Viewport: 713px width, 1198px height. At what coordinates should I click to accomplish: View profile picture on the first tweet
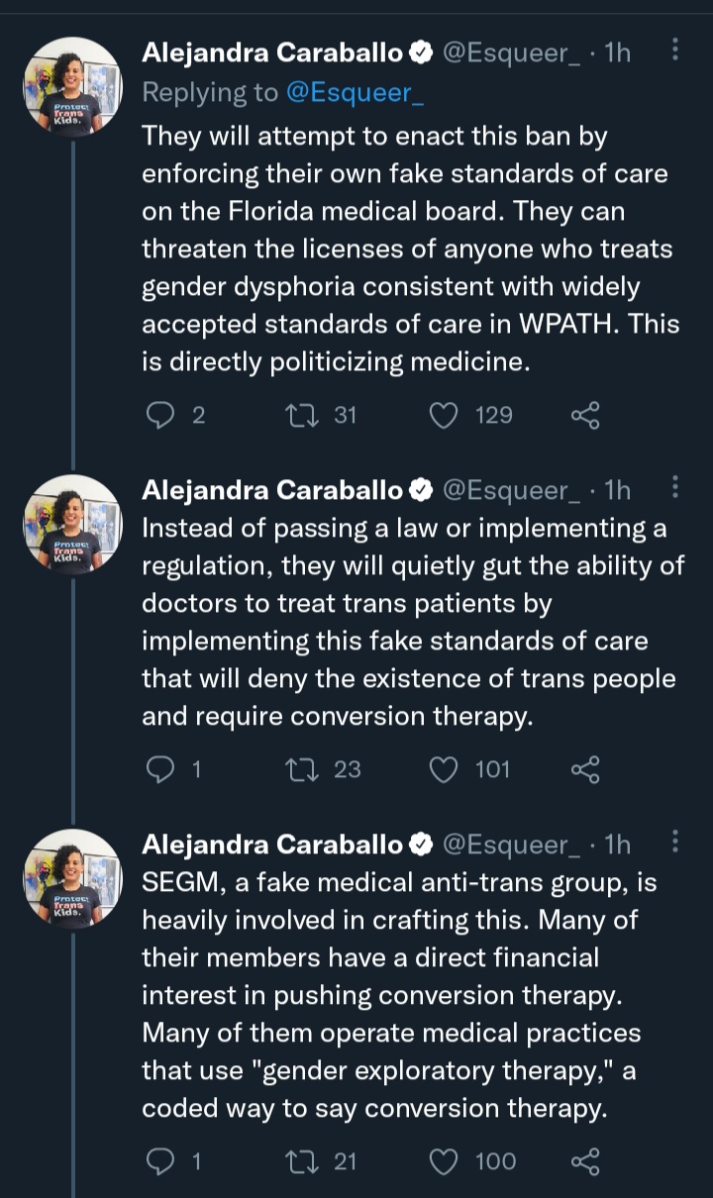point(72,87)
